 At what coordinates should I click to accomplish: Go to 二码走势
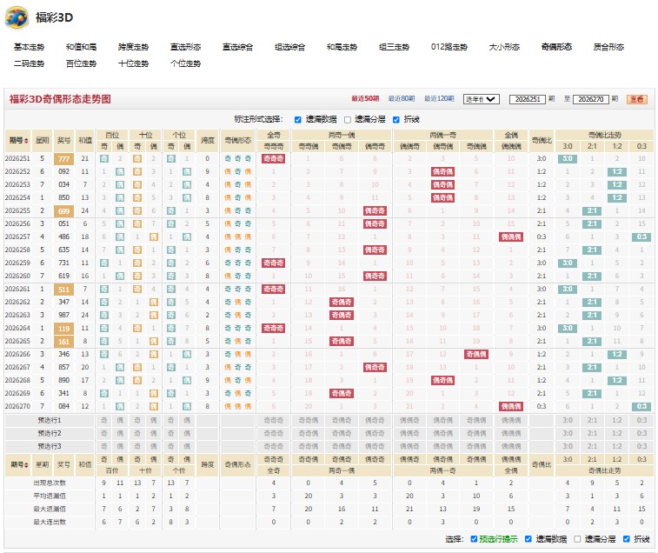29,63
